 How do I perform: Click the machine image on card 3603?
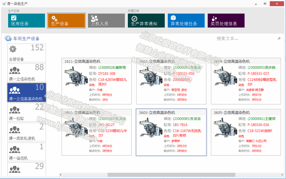(x=151, y=128)
